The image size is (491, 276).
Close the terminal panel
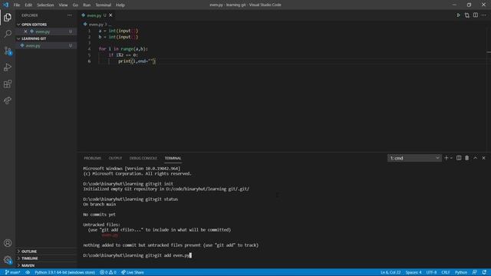pyautogui.click(x=483, y=158)
